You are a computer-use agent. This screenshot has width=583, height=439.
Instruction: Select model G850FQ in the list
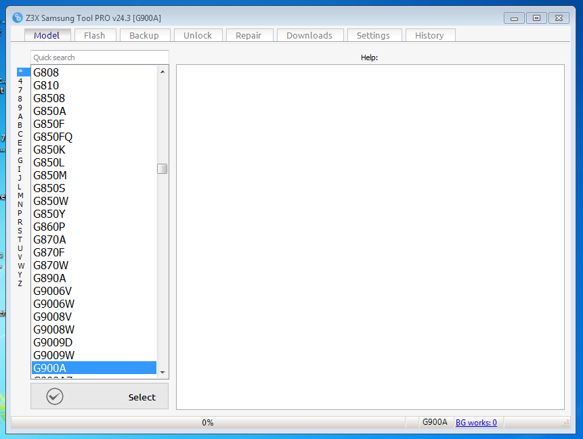point(93,137)
